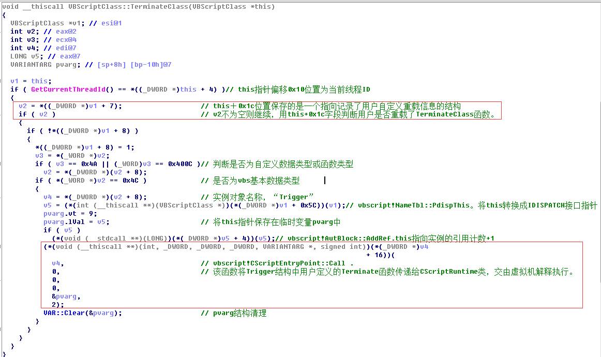Click the 'pvarg.lVal = v5;' statement
This screenshot has height=357, width=601.
(76, 222)
